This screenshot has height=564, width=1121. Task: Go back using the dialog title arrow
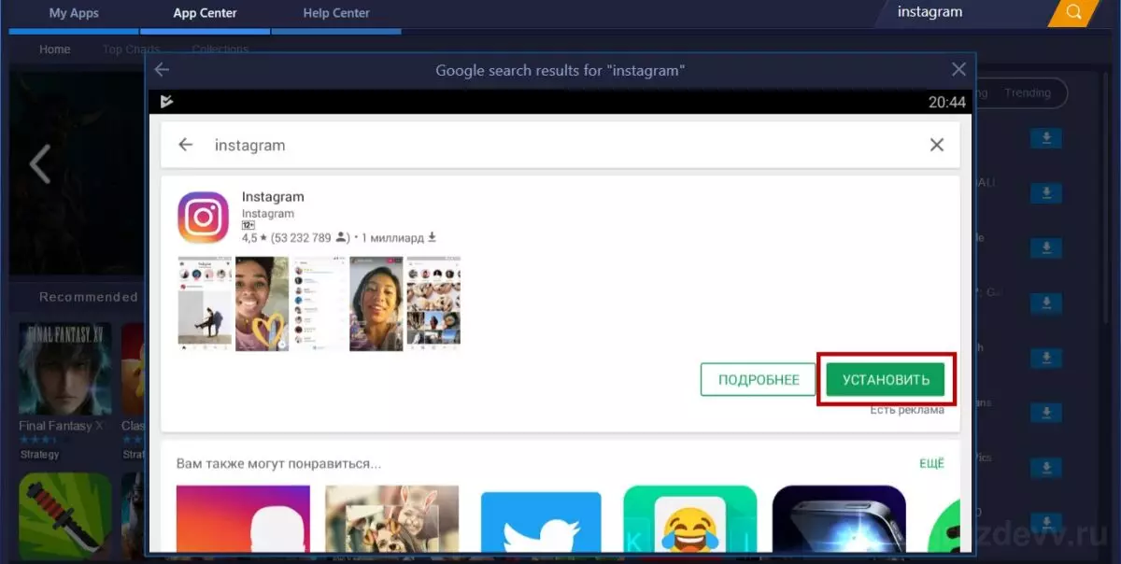click(162, 70)
